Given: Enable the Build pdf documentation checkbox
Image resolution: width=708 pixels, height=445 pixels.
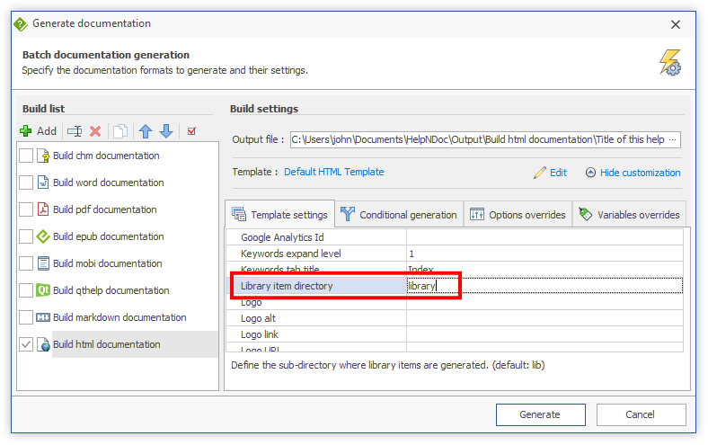Looking at the screenshot, I should [26, 209].
